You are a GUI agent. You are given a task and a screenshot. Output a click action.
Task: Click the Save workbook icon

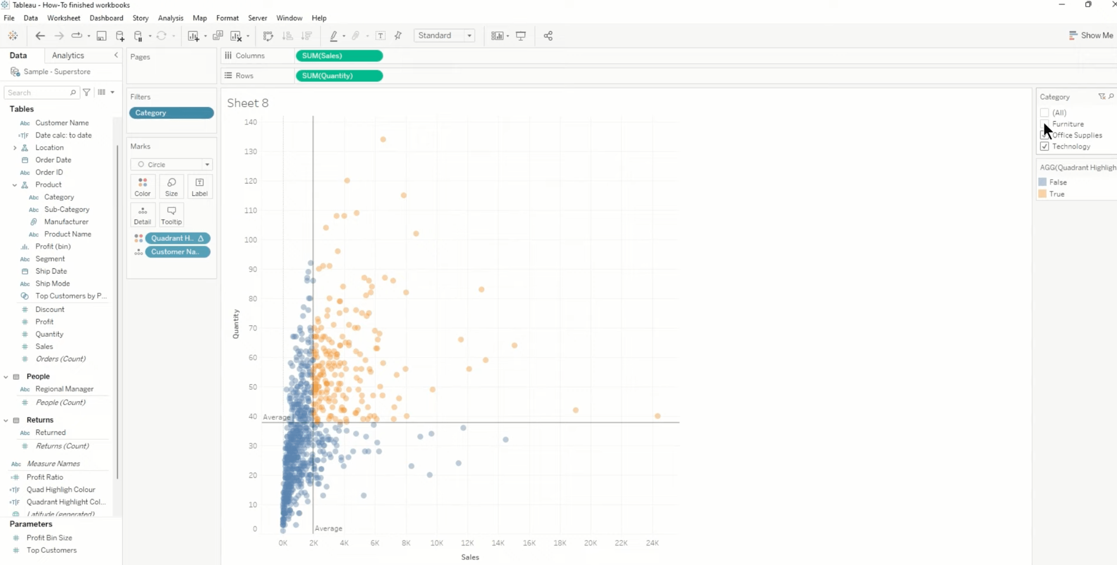(x=101, y=36)
